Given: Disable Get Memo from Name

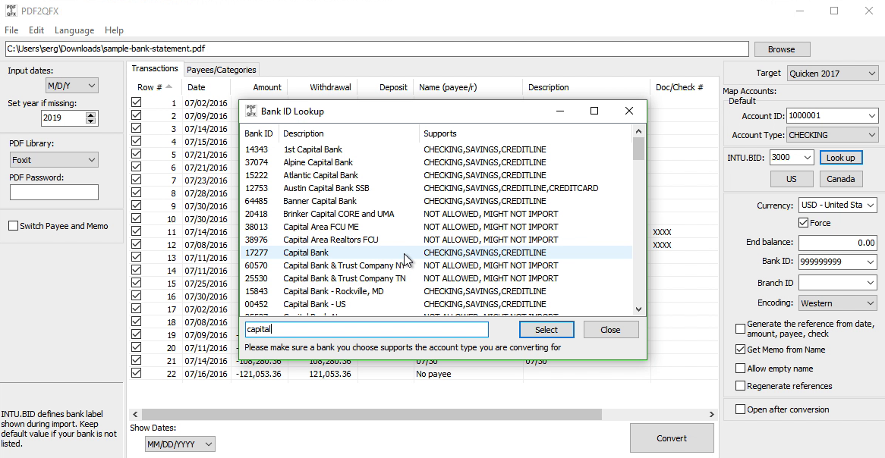Looking at the screenshot, I should point(741,349).
